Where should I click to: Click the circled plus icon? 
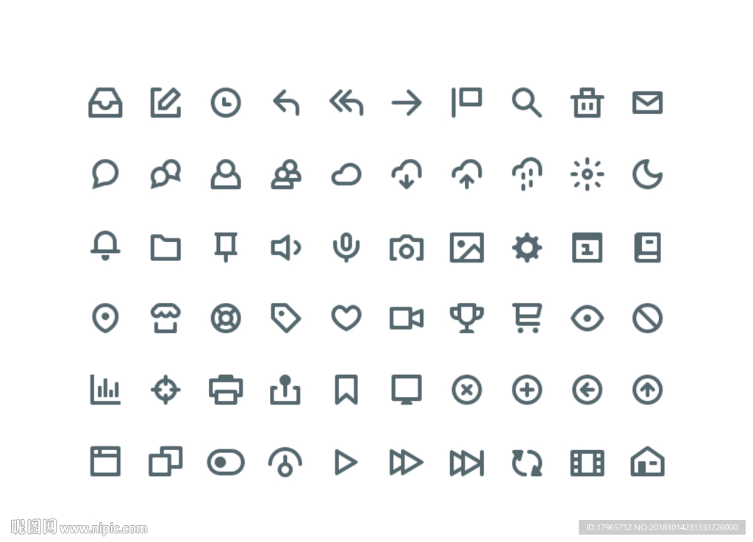pyautogui.click(x=527, y=390)
